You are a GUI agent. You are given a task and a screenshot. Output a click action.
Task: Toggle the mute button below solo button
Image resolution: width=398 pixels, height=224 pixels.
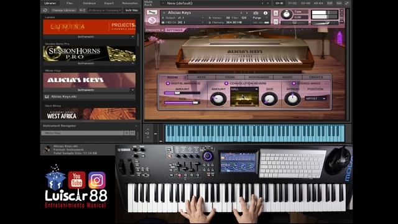pyautogui.click(x=275, y=22)
